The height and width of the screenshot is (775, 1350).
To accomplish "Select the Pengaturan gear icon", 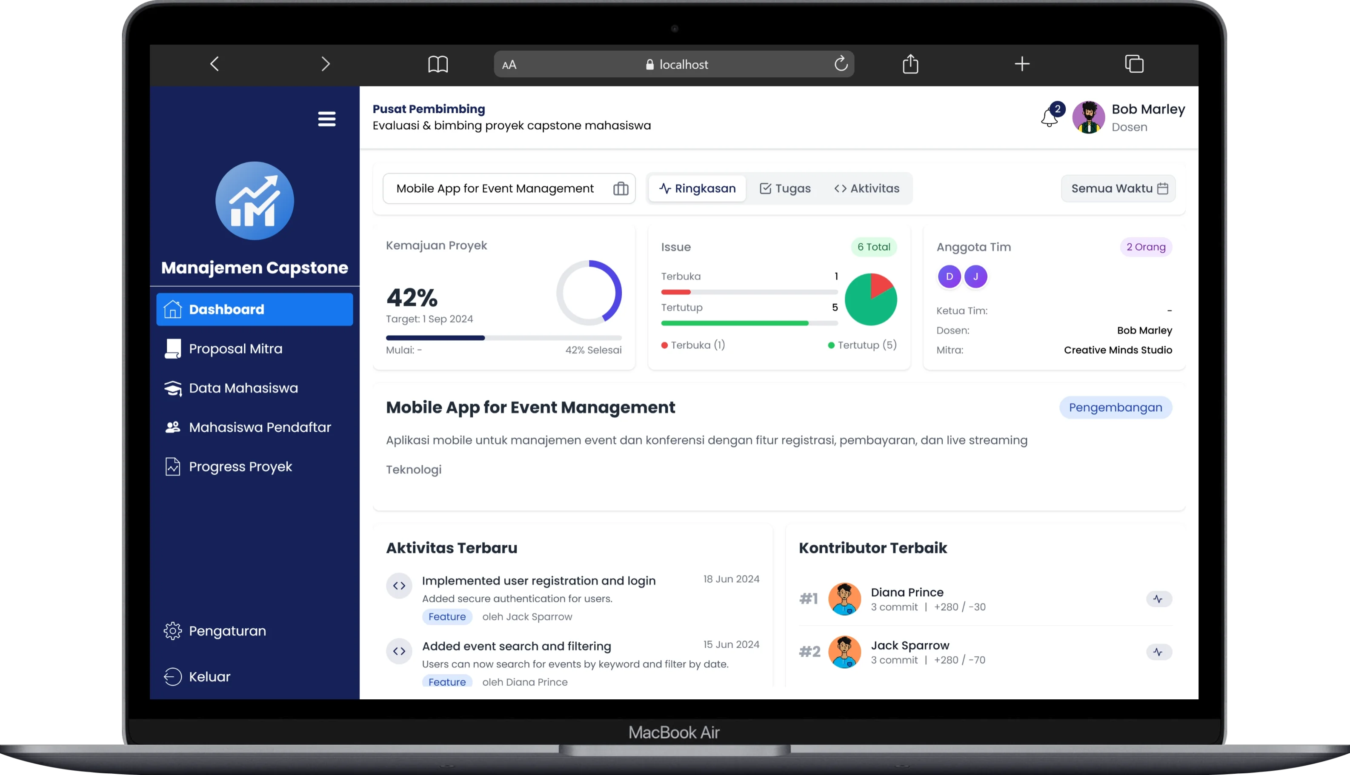I will coord(172,630).
